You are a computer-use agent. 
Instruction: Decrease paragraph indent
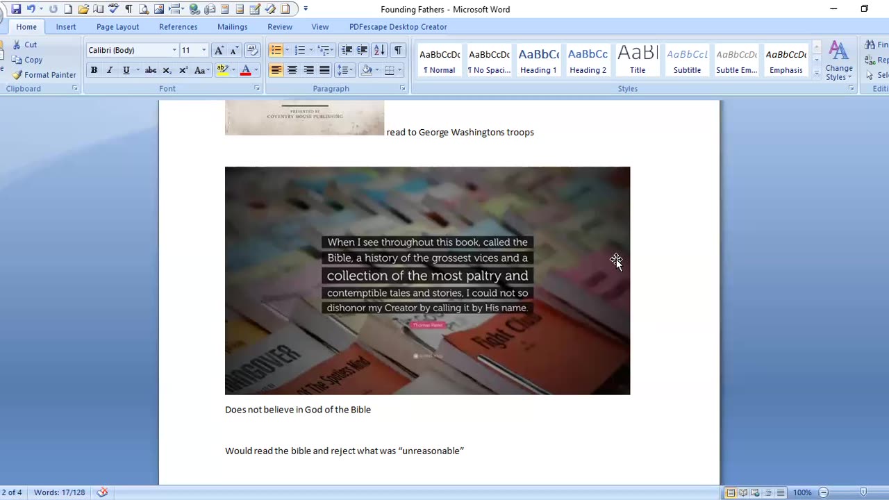pyautogui.click(x=346, y=50)
